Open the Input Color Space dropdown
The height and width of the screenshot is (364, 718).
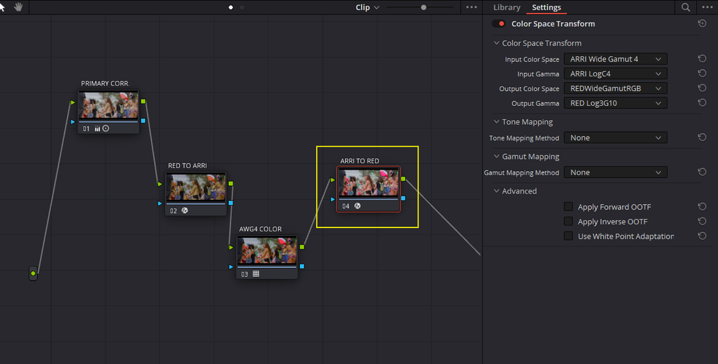615,59
